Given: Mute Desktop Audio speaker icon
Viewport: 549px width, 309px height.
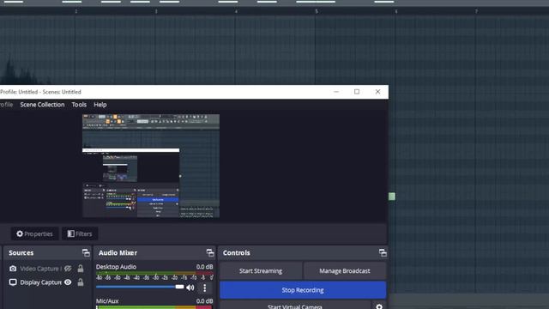Looking at the screenshot, I should [x=190, y=288].
